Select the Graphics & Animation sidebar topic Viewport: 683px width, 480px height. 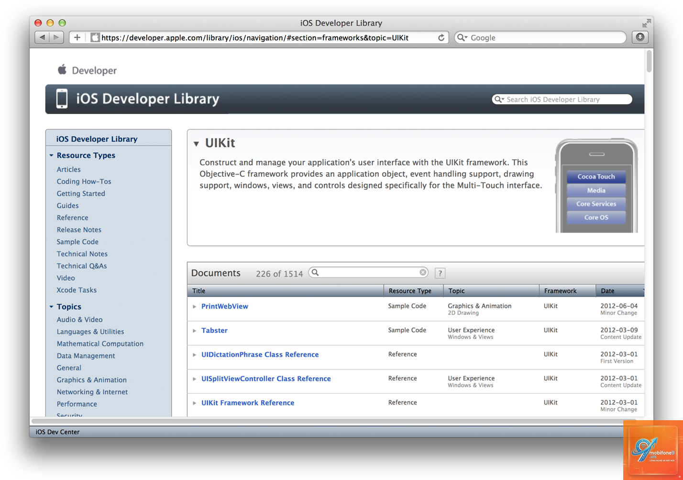tap(91, 380)
